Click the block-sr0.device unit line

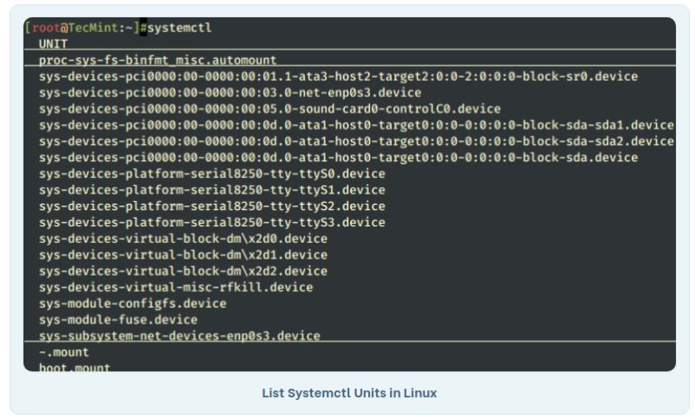tap(338, 76)
